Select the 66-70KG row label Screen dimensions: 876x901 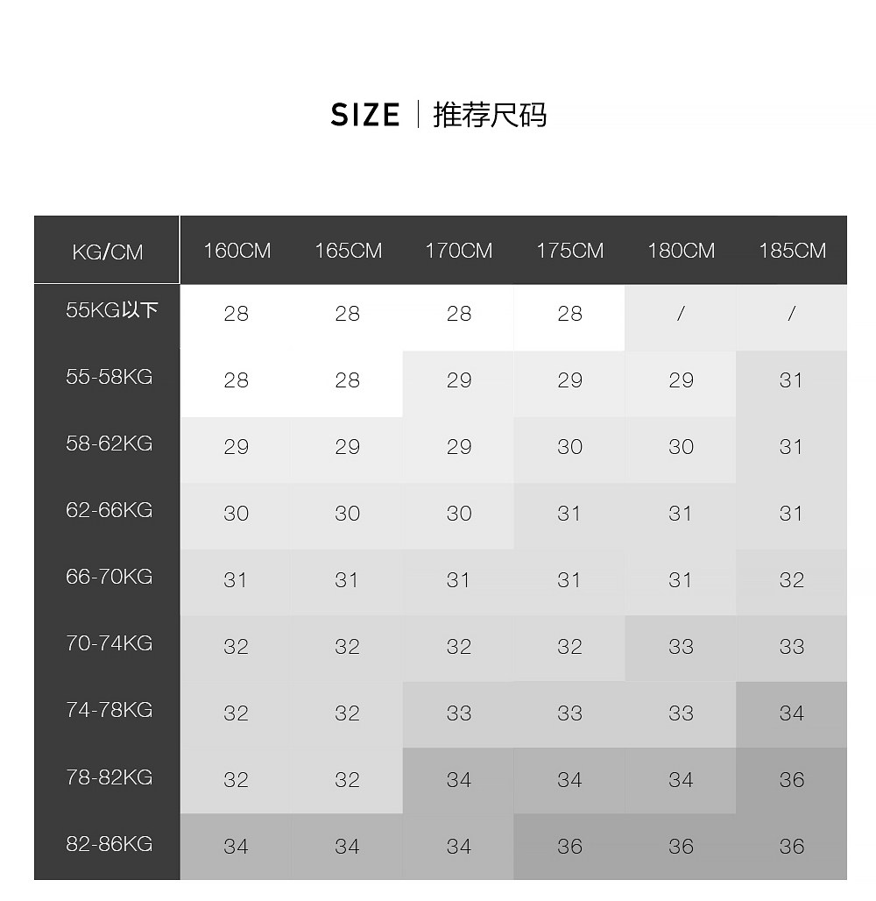tap(109, 577)
